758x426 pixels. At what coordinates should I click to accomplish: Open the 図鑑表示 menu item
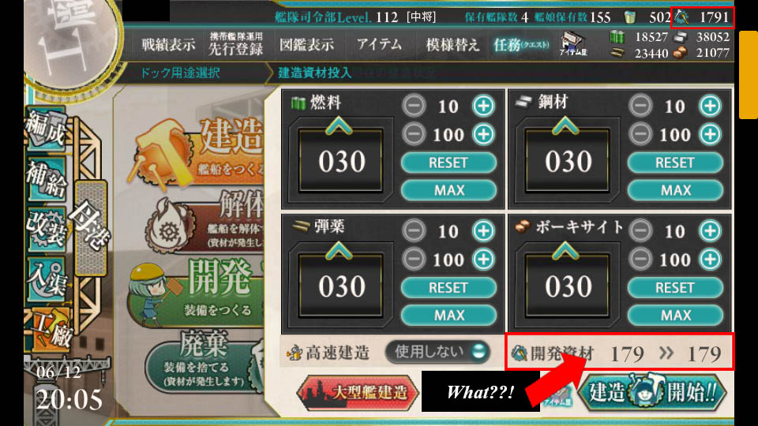coord(306,45)
